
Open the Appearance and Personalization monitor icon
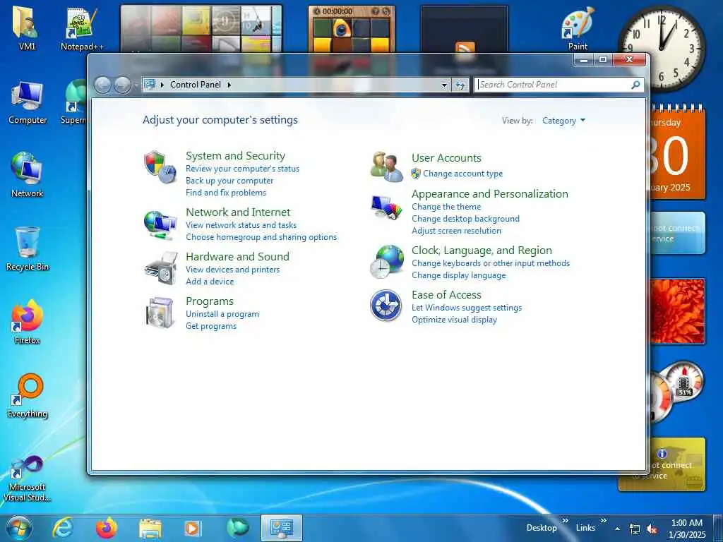point(386,207)
